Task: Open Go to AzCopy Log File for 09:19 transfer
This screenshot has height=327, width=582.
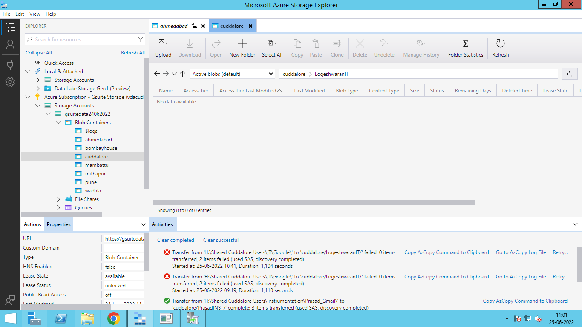Action: [x=521, y=277]
